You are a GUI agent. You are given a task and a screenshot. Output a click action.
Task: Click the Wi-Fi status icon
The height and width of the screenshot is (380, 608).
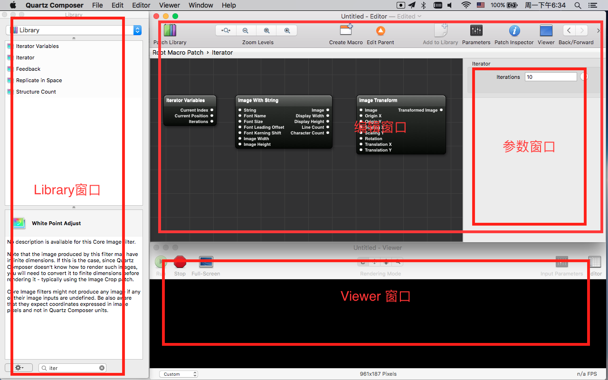point(466,5)
